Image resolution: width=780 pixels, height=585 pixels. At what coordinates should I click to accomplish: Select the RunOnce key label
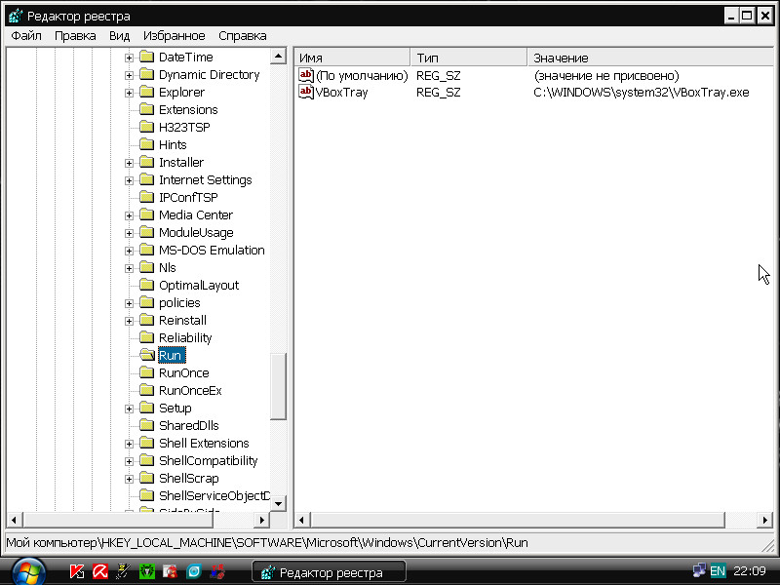pos(184,373)
